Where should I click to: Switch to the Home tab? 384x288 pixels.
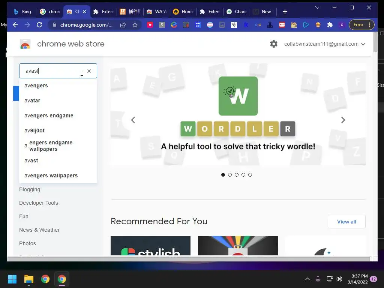coord(183,12)
